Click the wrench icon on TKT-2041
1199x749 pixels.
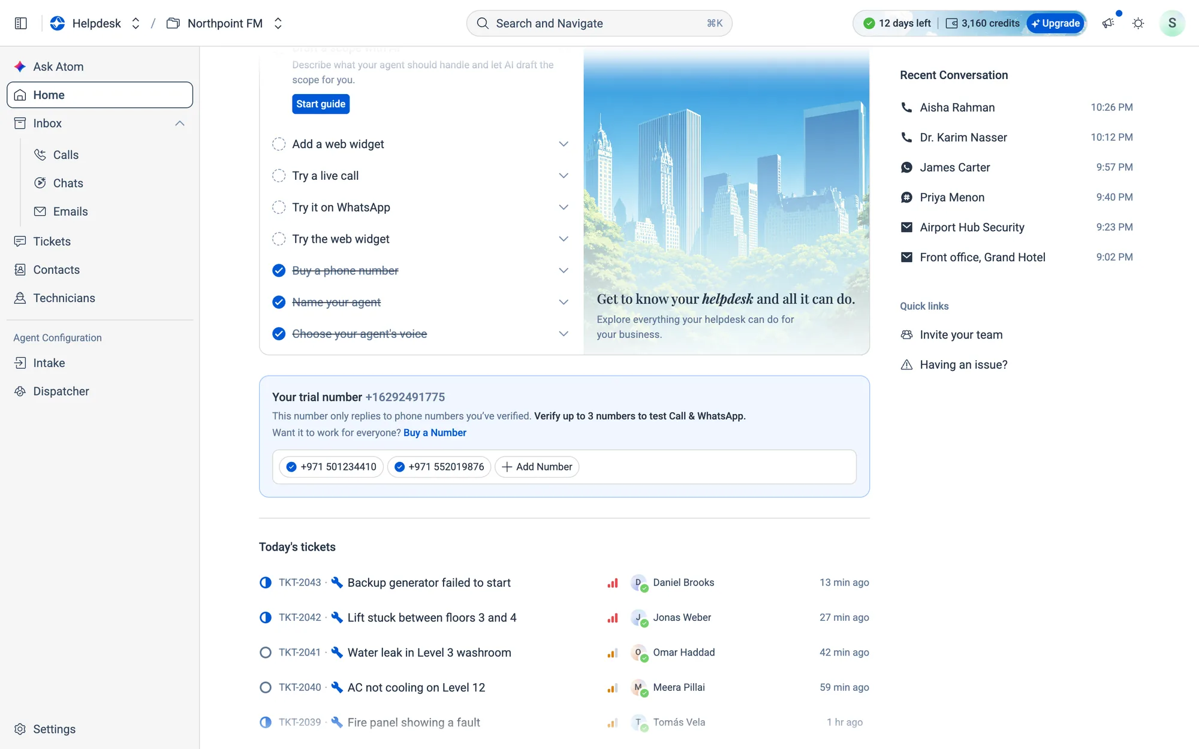(337, 653)
